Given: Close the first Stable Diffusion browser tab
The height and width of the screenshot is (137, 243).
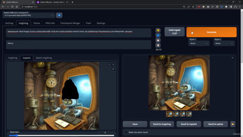Looking at the screenshot, I should click(33, 2).
